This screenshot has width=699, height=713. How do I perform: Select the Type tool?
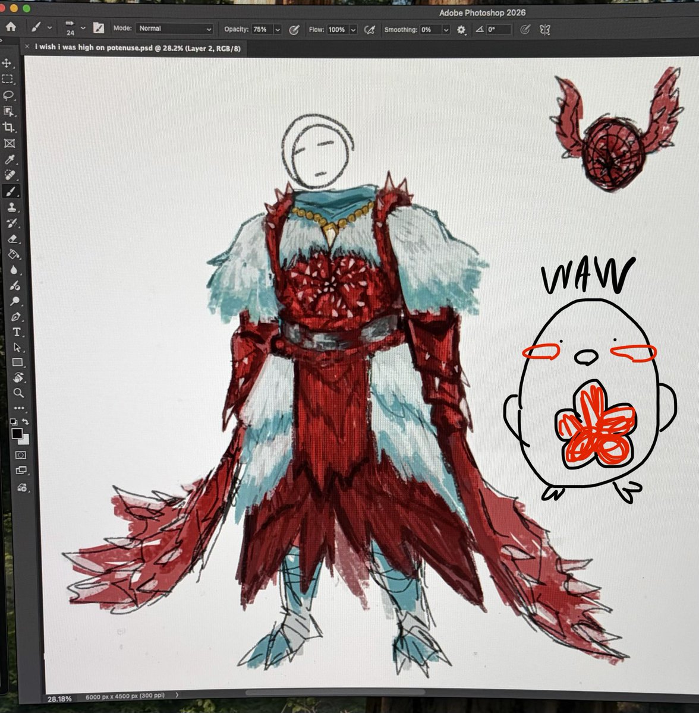[16, 332]
